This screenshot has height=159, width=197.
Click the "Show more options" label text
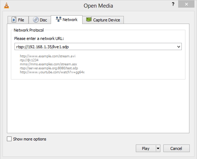(30, 139)
